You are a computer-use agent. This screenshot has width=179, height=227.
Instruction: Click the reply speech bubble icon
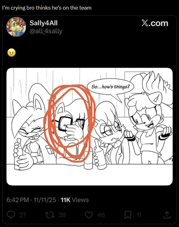(11, 215)
